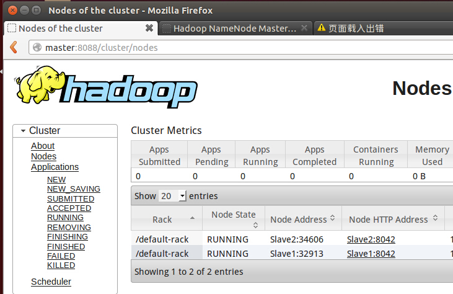Close the Hadoop NameNode Master tab
The height and width of the screenshot is (294, 453).
(x=304, y=28)
